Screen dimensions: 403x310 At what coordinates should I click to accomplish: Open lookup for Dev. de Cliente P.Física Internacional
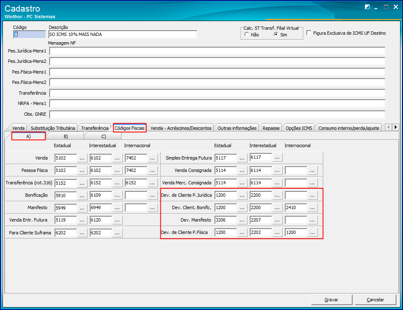pyautogui.click(x=312, y=233)
